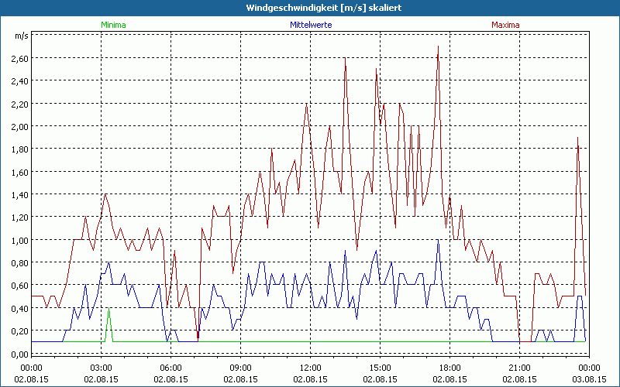Click the 15:00 time axis label
Screen dimensions: 620x387
tap(381, 367)
